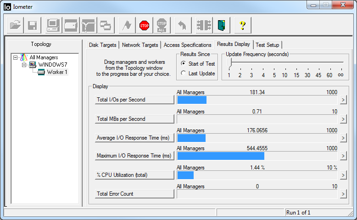
Task: Click the 176.0656 average response value
Action: click(257, 130)
